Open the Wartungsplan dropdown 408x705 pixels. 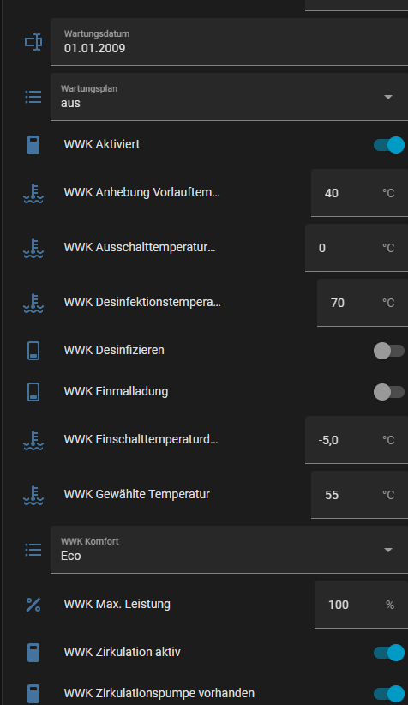pos(229,97)
